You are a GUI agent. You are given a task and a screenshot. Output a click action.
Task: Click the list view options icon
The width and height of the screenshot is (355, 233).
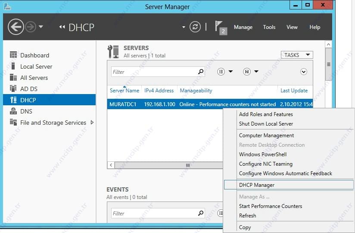coord(221,72)
